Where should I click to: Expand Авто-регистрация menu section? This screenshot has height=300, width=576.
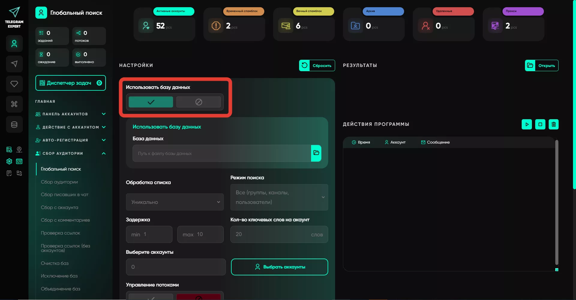point(70,140)
